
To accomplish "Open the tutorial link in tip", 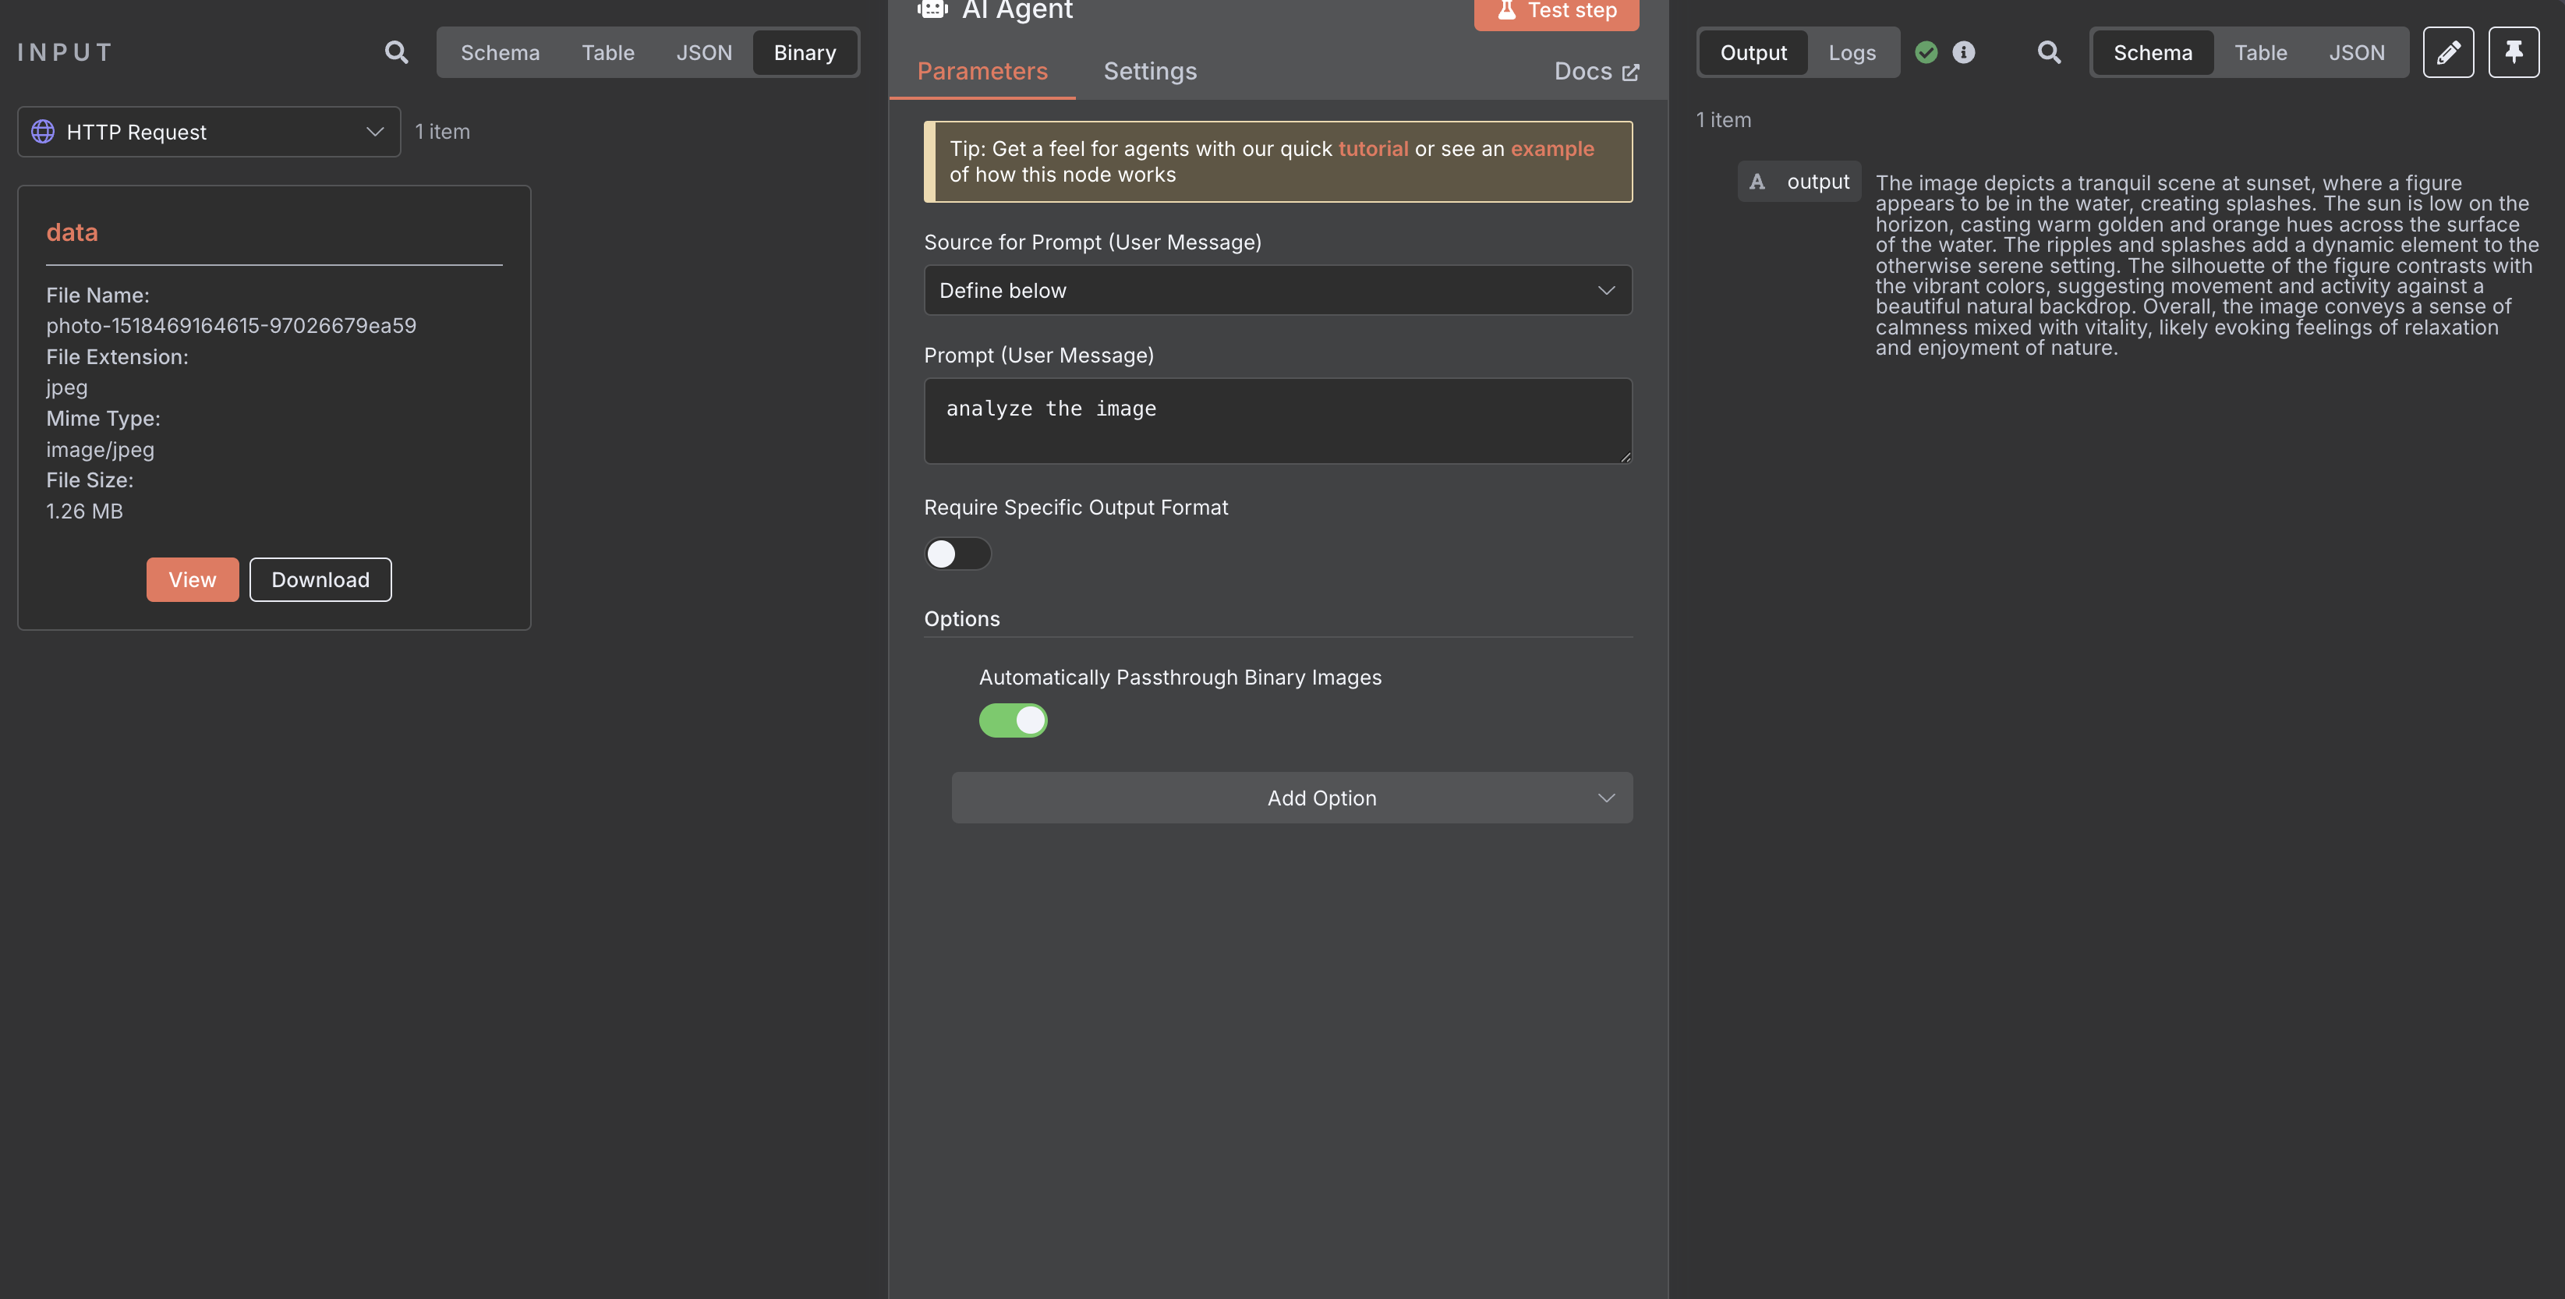I will pos(1372,148).
